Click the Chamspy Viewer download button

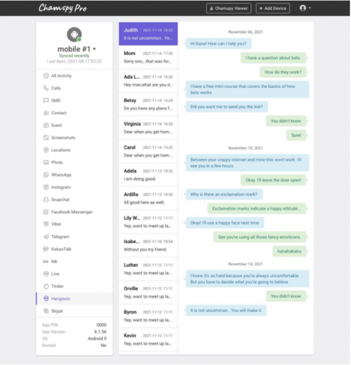pyautogui.click(x=229, y=8)
